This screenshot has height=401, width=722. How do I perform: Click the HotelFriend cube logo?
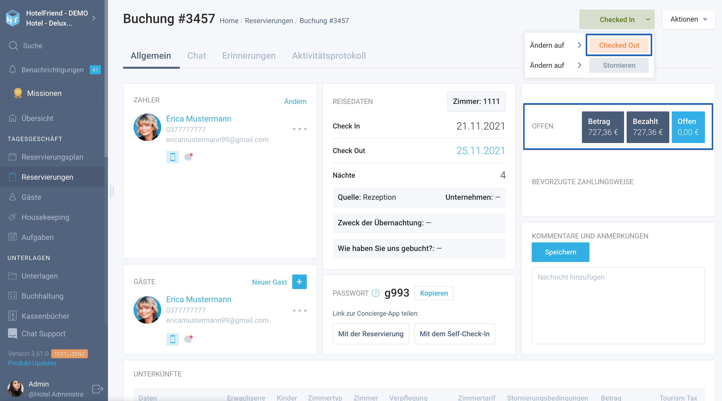tap(13, 18)
